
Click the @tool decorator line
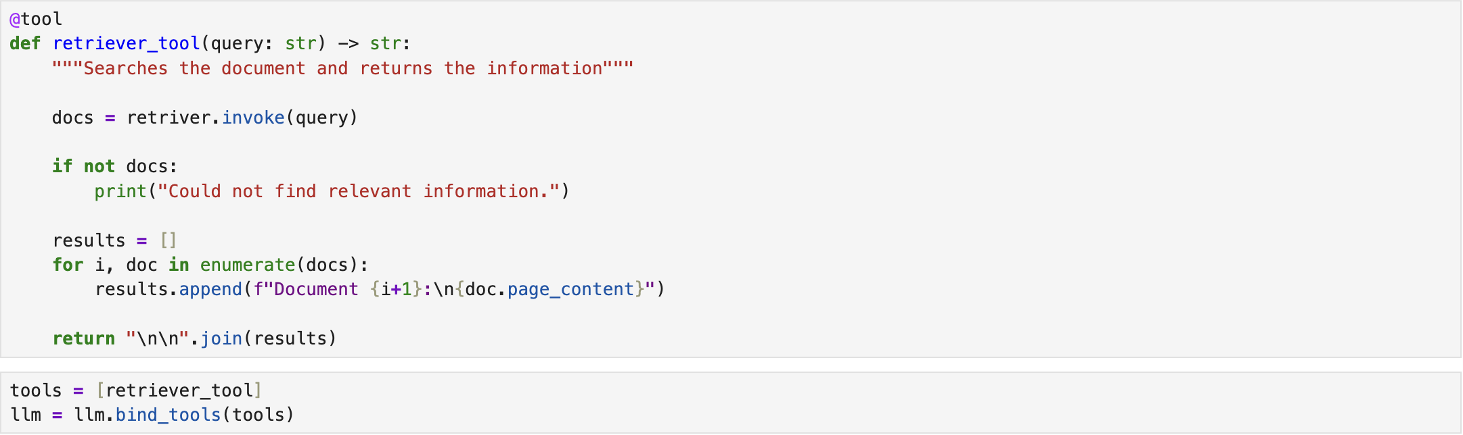pos(36,19)
